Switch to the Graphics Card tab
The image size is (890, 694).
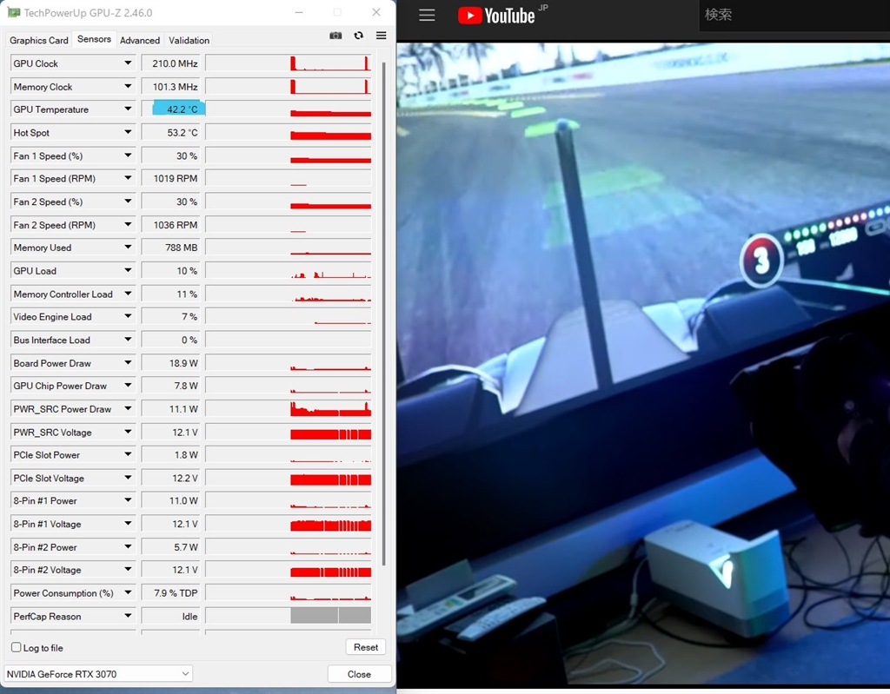[38, 40]
